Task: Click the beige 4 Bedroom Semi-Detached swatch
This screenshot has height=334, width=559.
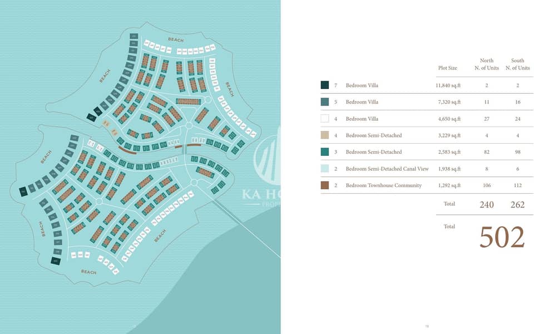Action: 325,135
